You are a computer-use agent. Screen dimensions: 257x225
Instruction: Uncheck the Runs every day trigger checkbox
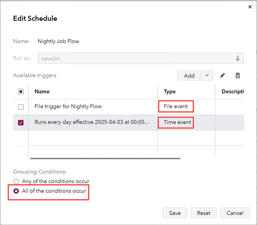(21, 122)
